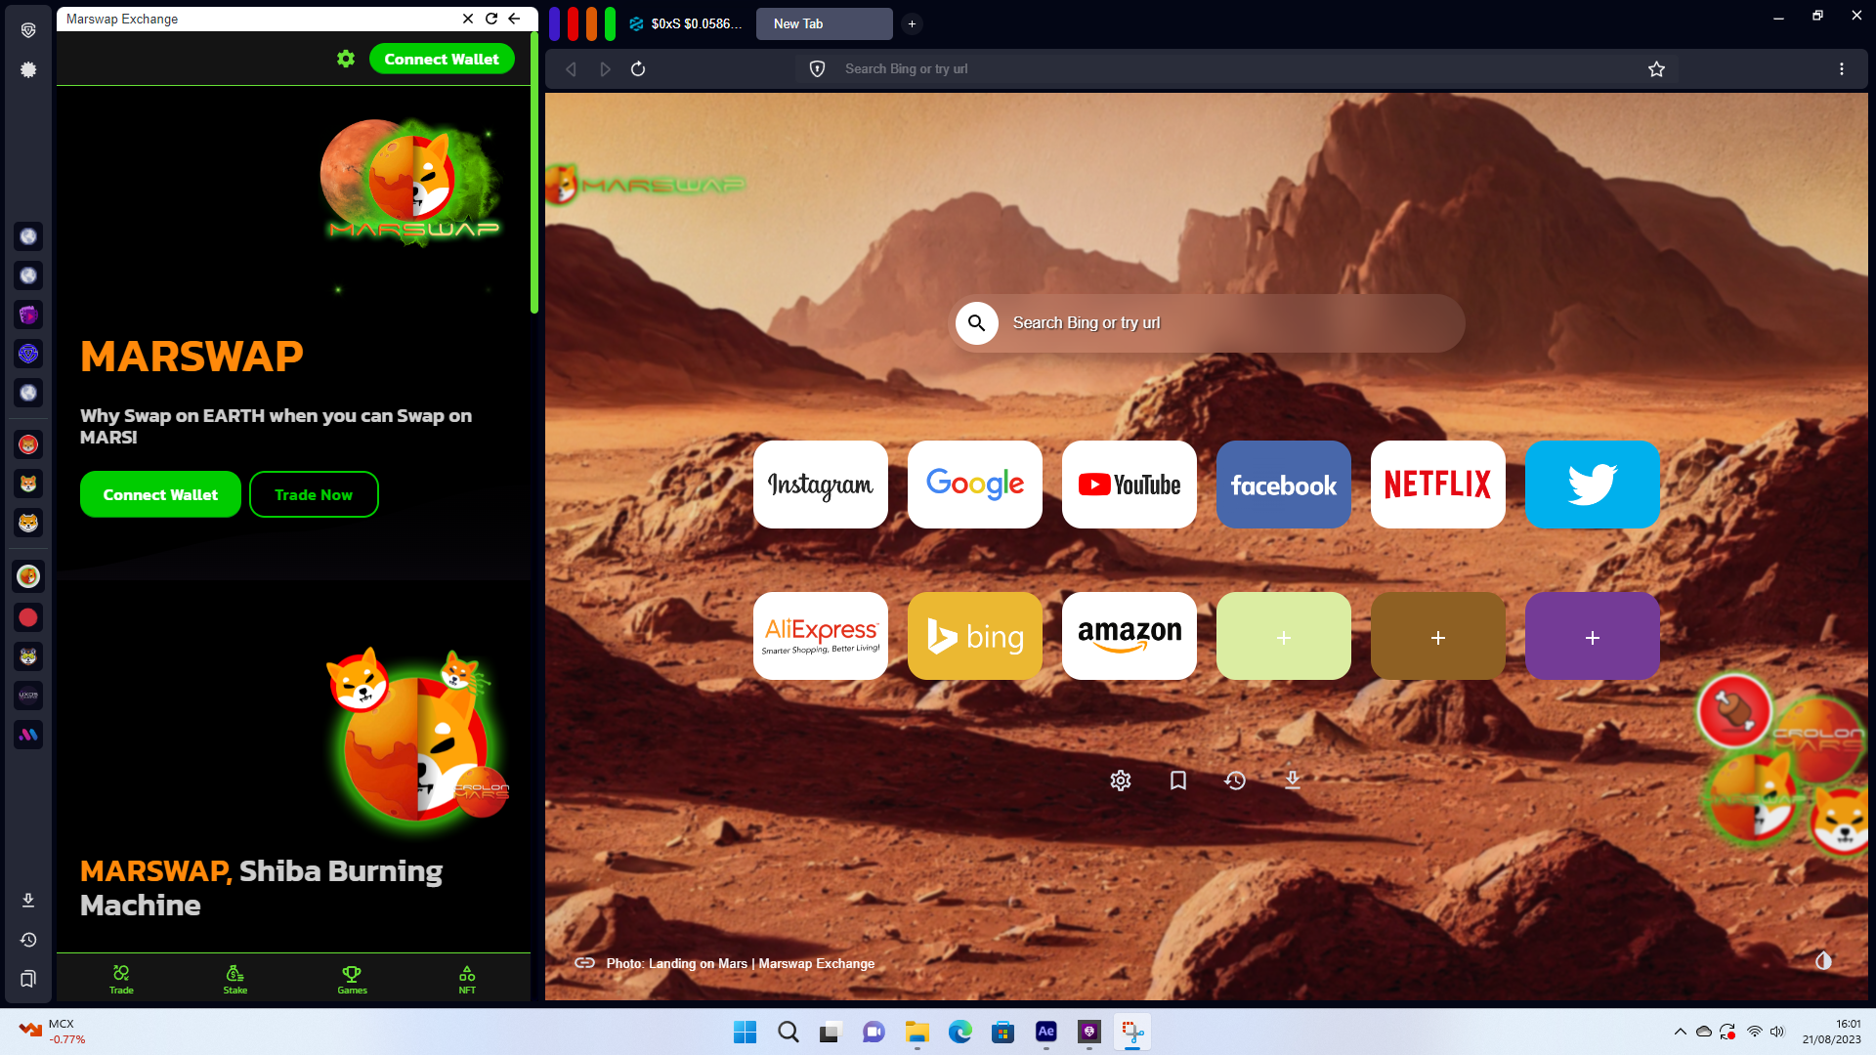Viewport: 1876px width, 1055px height.
Task: Open the purple cube app in the sidebar
Action: coord(28,315)
